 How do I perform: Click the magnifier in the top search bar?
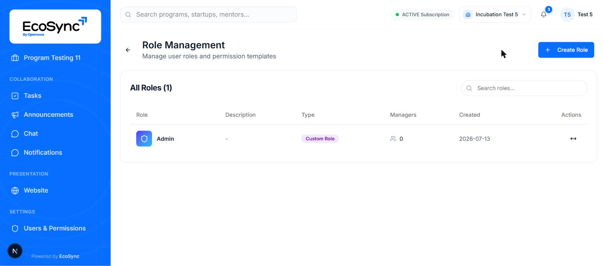(128, 15)
